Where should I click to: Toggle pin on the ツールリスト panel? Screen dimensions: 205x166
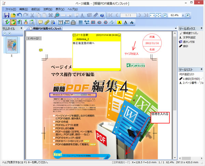pos(201,69)
